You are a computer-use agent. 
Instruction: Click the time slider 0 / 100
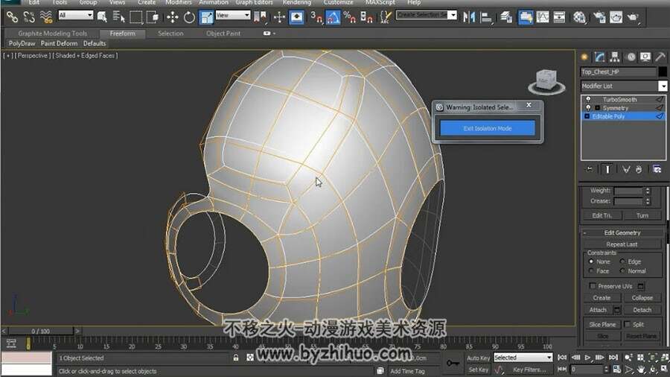[41, 331]
